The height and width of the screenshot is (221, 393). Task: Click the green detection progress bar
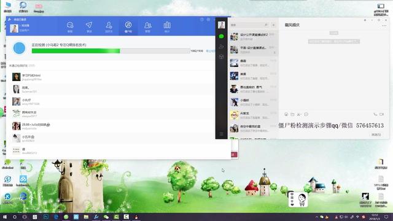click(x=111, y=51)
